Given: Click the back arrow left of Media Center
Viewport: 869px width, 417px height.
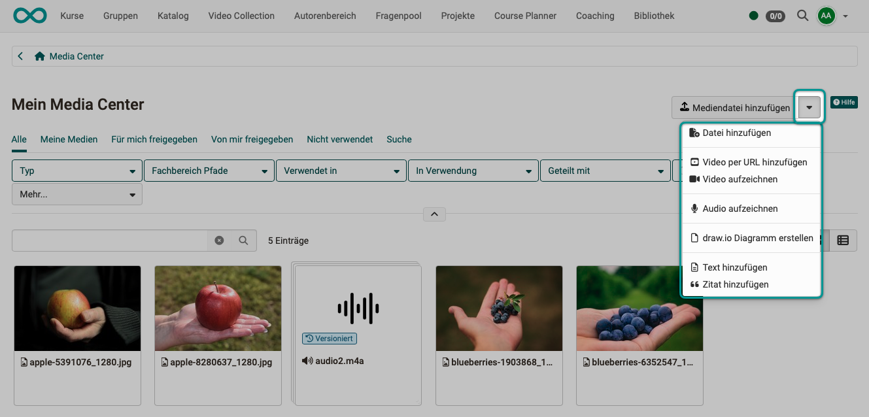Looking at the screenshot, I should (20, 56).
